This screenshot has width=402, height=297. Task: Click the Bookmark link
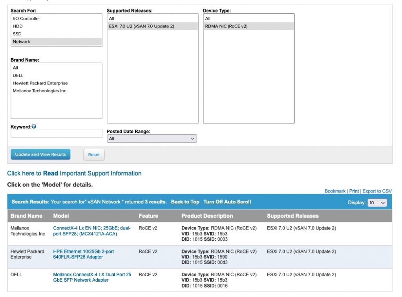pyautogui.click(x=335, y=191)
